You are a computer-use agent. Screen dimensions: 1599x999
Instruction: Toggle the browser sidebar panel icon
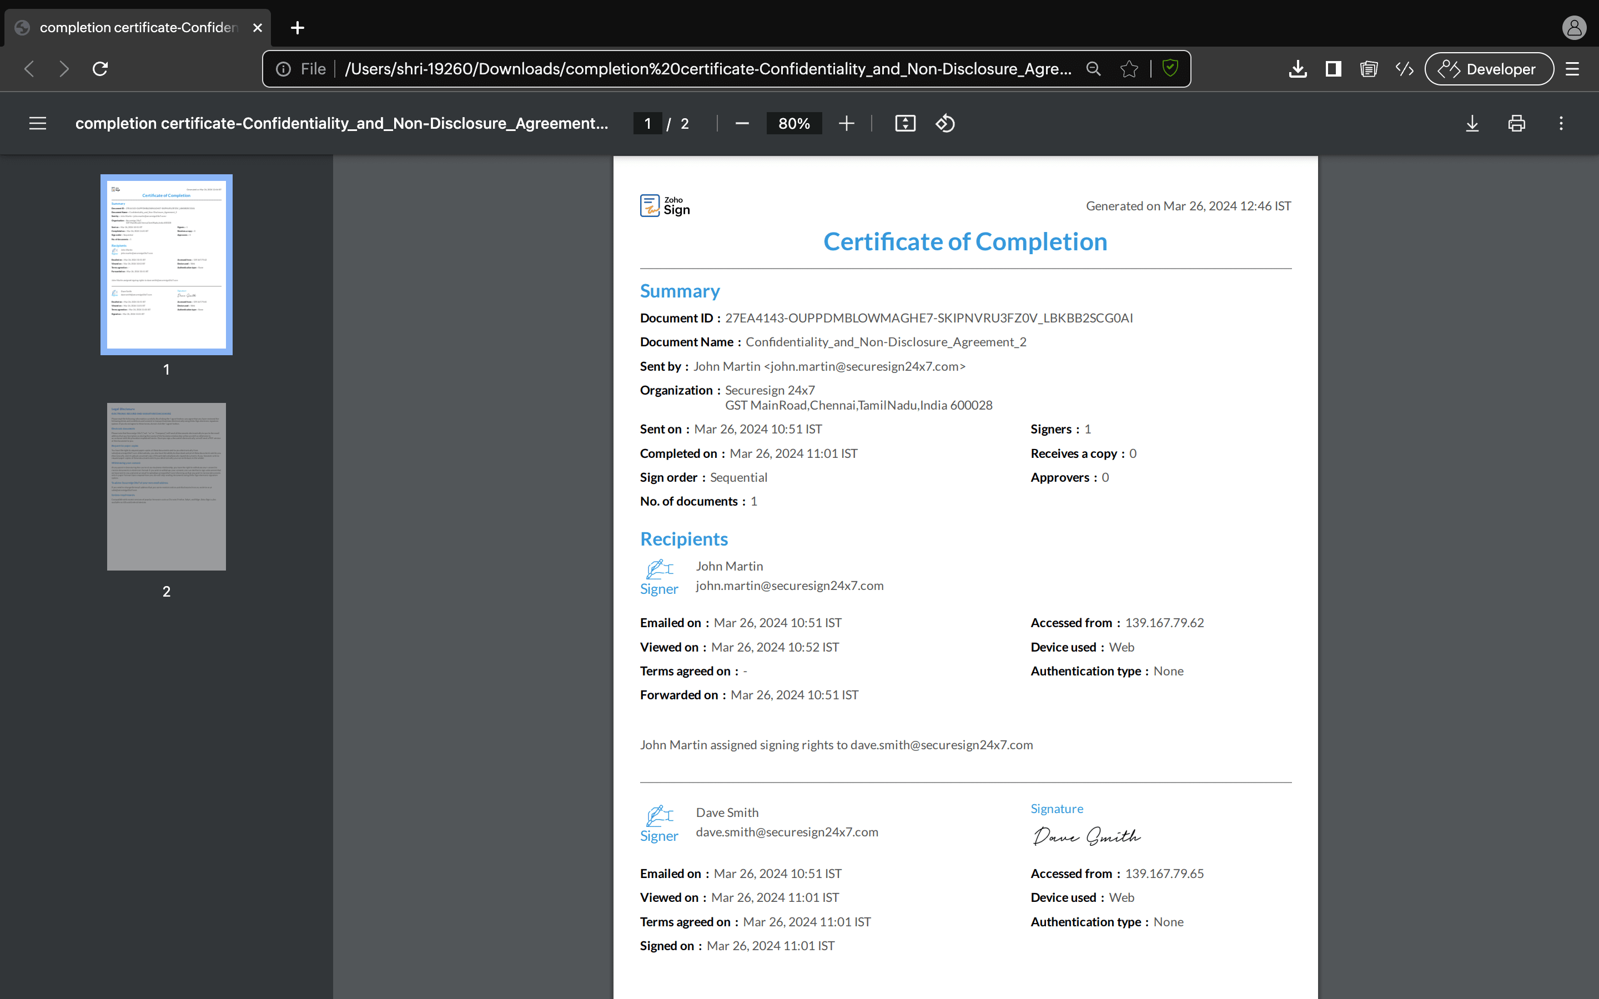coord(1334,69)
